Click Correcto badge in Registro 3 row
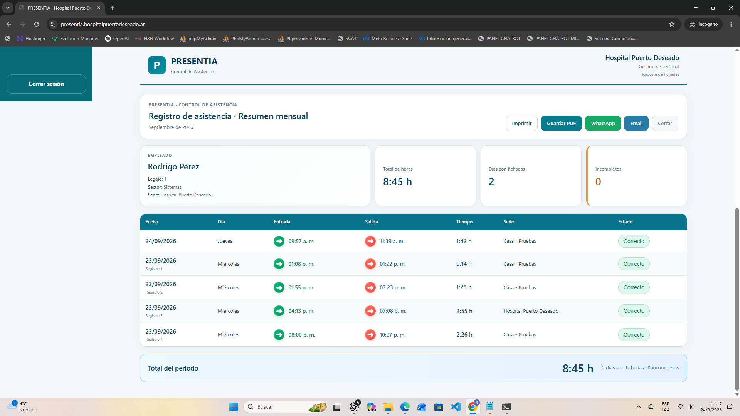The width and height of the screenshot is (740, 416). (x=634, y=311)
